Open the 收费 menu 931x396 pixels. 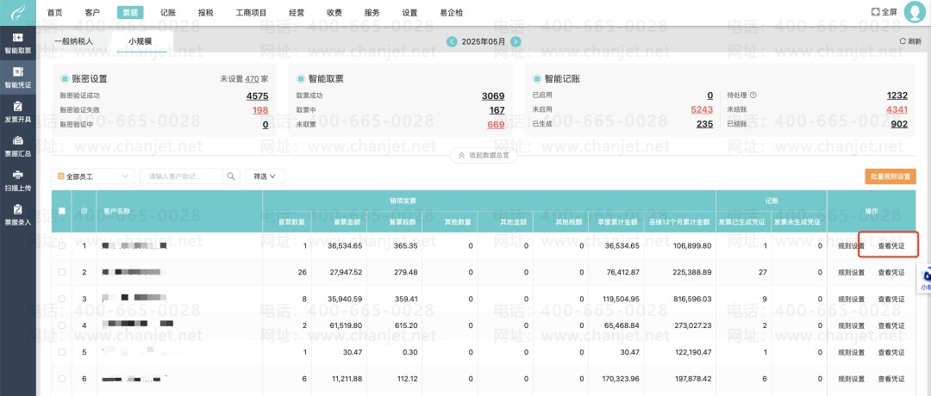pyautogui.click(x=334, y=12)
